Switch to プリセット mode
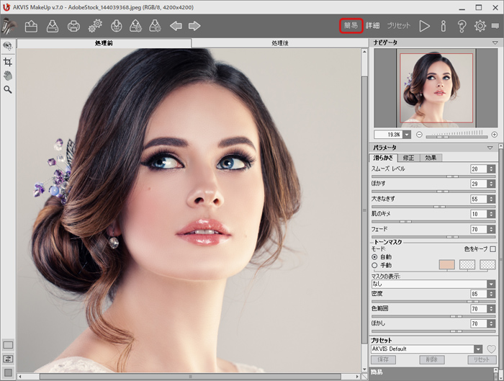 [399, 26]
